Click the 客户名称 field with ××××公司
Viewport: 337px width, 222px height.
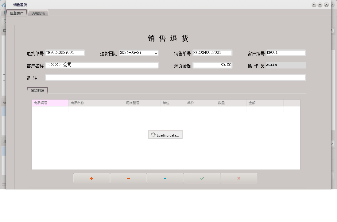101,65
